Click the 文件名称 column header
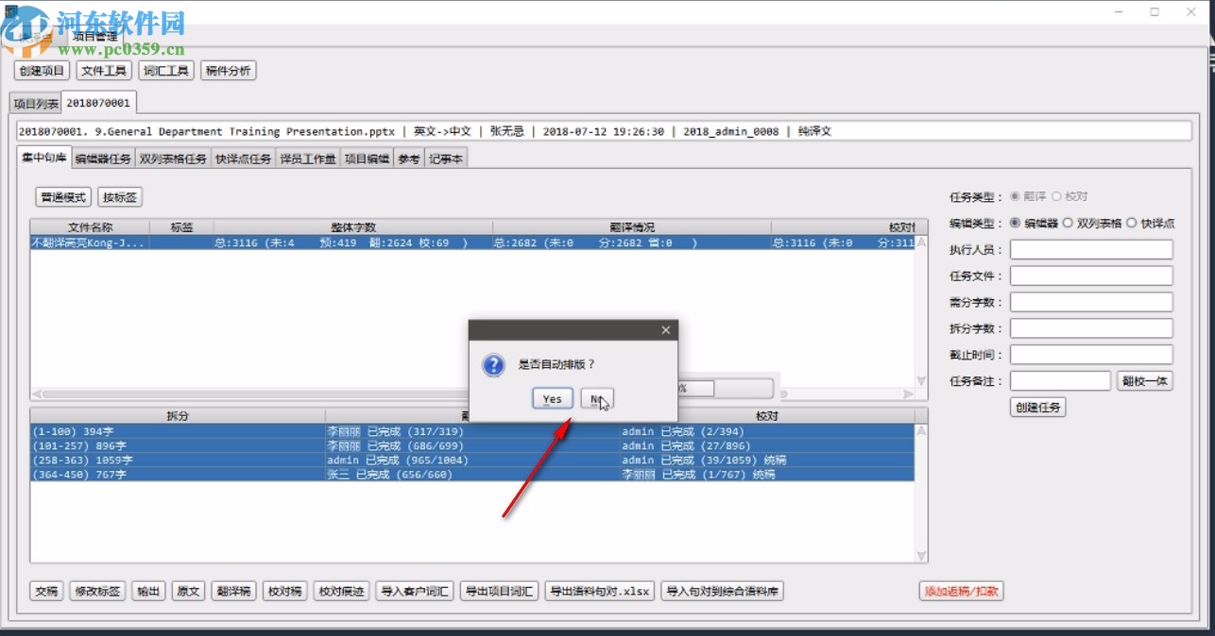This screenshot has width=1215, height=636. (90, 227)
